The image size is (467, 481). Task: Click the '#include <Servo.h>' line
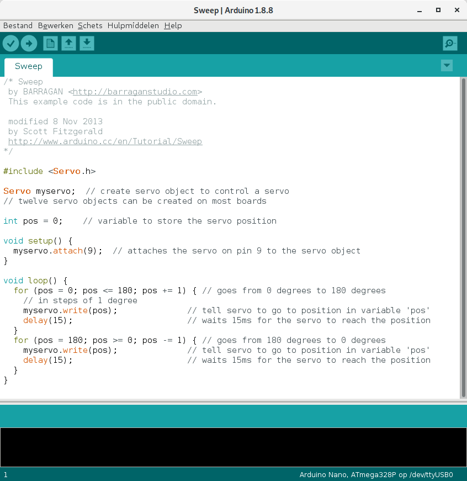(x=49, y=171)
